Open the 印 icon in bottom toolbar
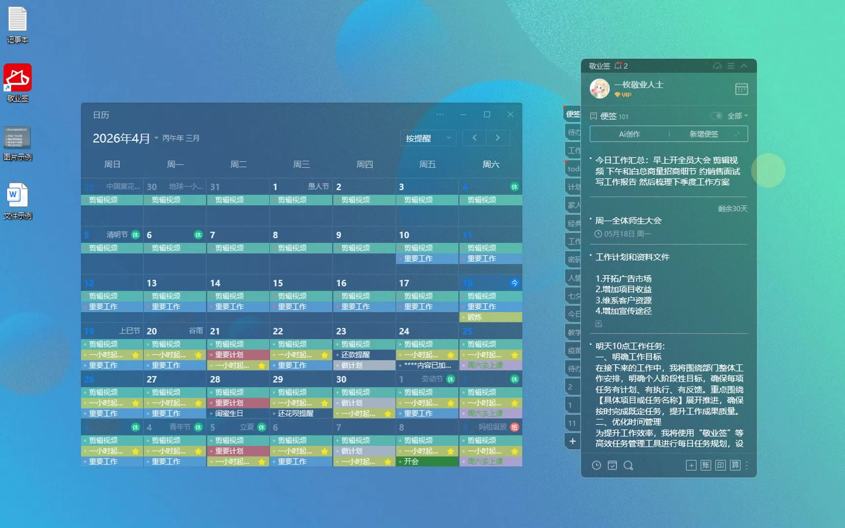Image resolution: width=845 pixels, height=528 pixels. [720, 465]
